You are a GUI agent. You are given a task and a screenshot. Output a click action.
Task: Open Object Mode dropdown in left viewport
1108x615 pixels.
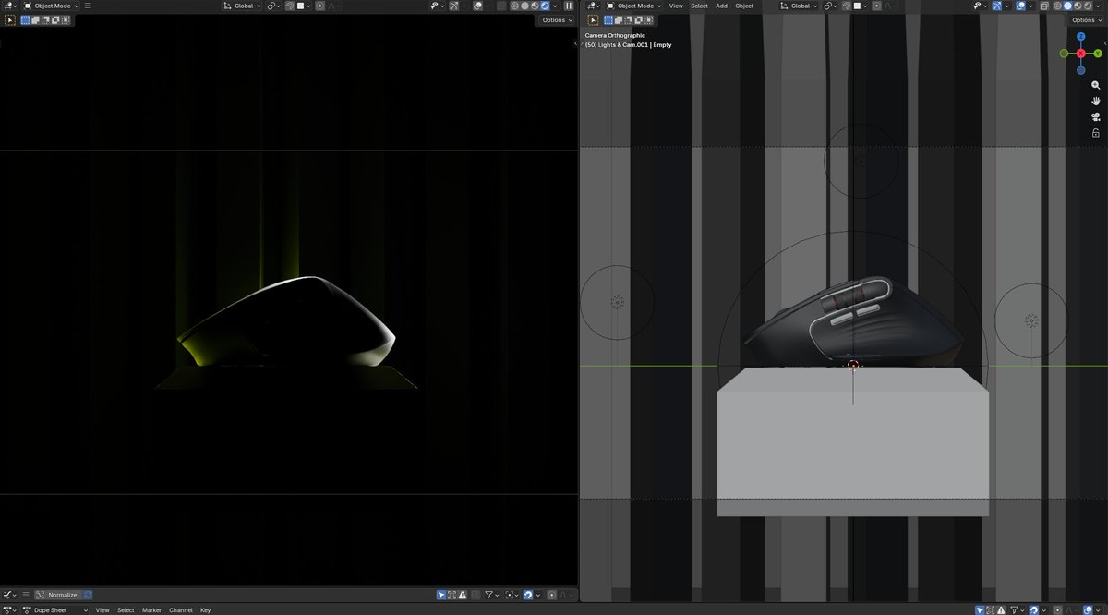tap(52, 6)
